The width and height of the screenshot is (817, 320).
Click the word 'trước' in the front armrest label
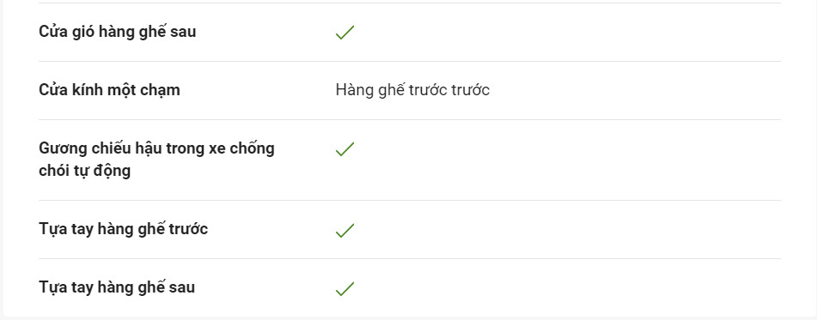(x=189, y=229)
